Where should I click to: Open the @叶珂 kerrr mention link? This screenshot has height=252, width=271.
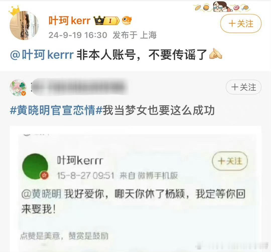(x=42, y=55)
